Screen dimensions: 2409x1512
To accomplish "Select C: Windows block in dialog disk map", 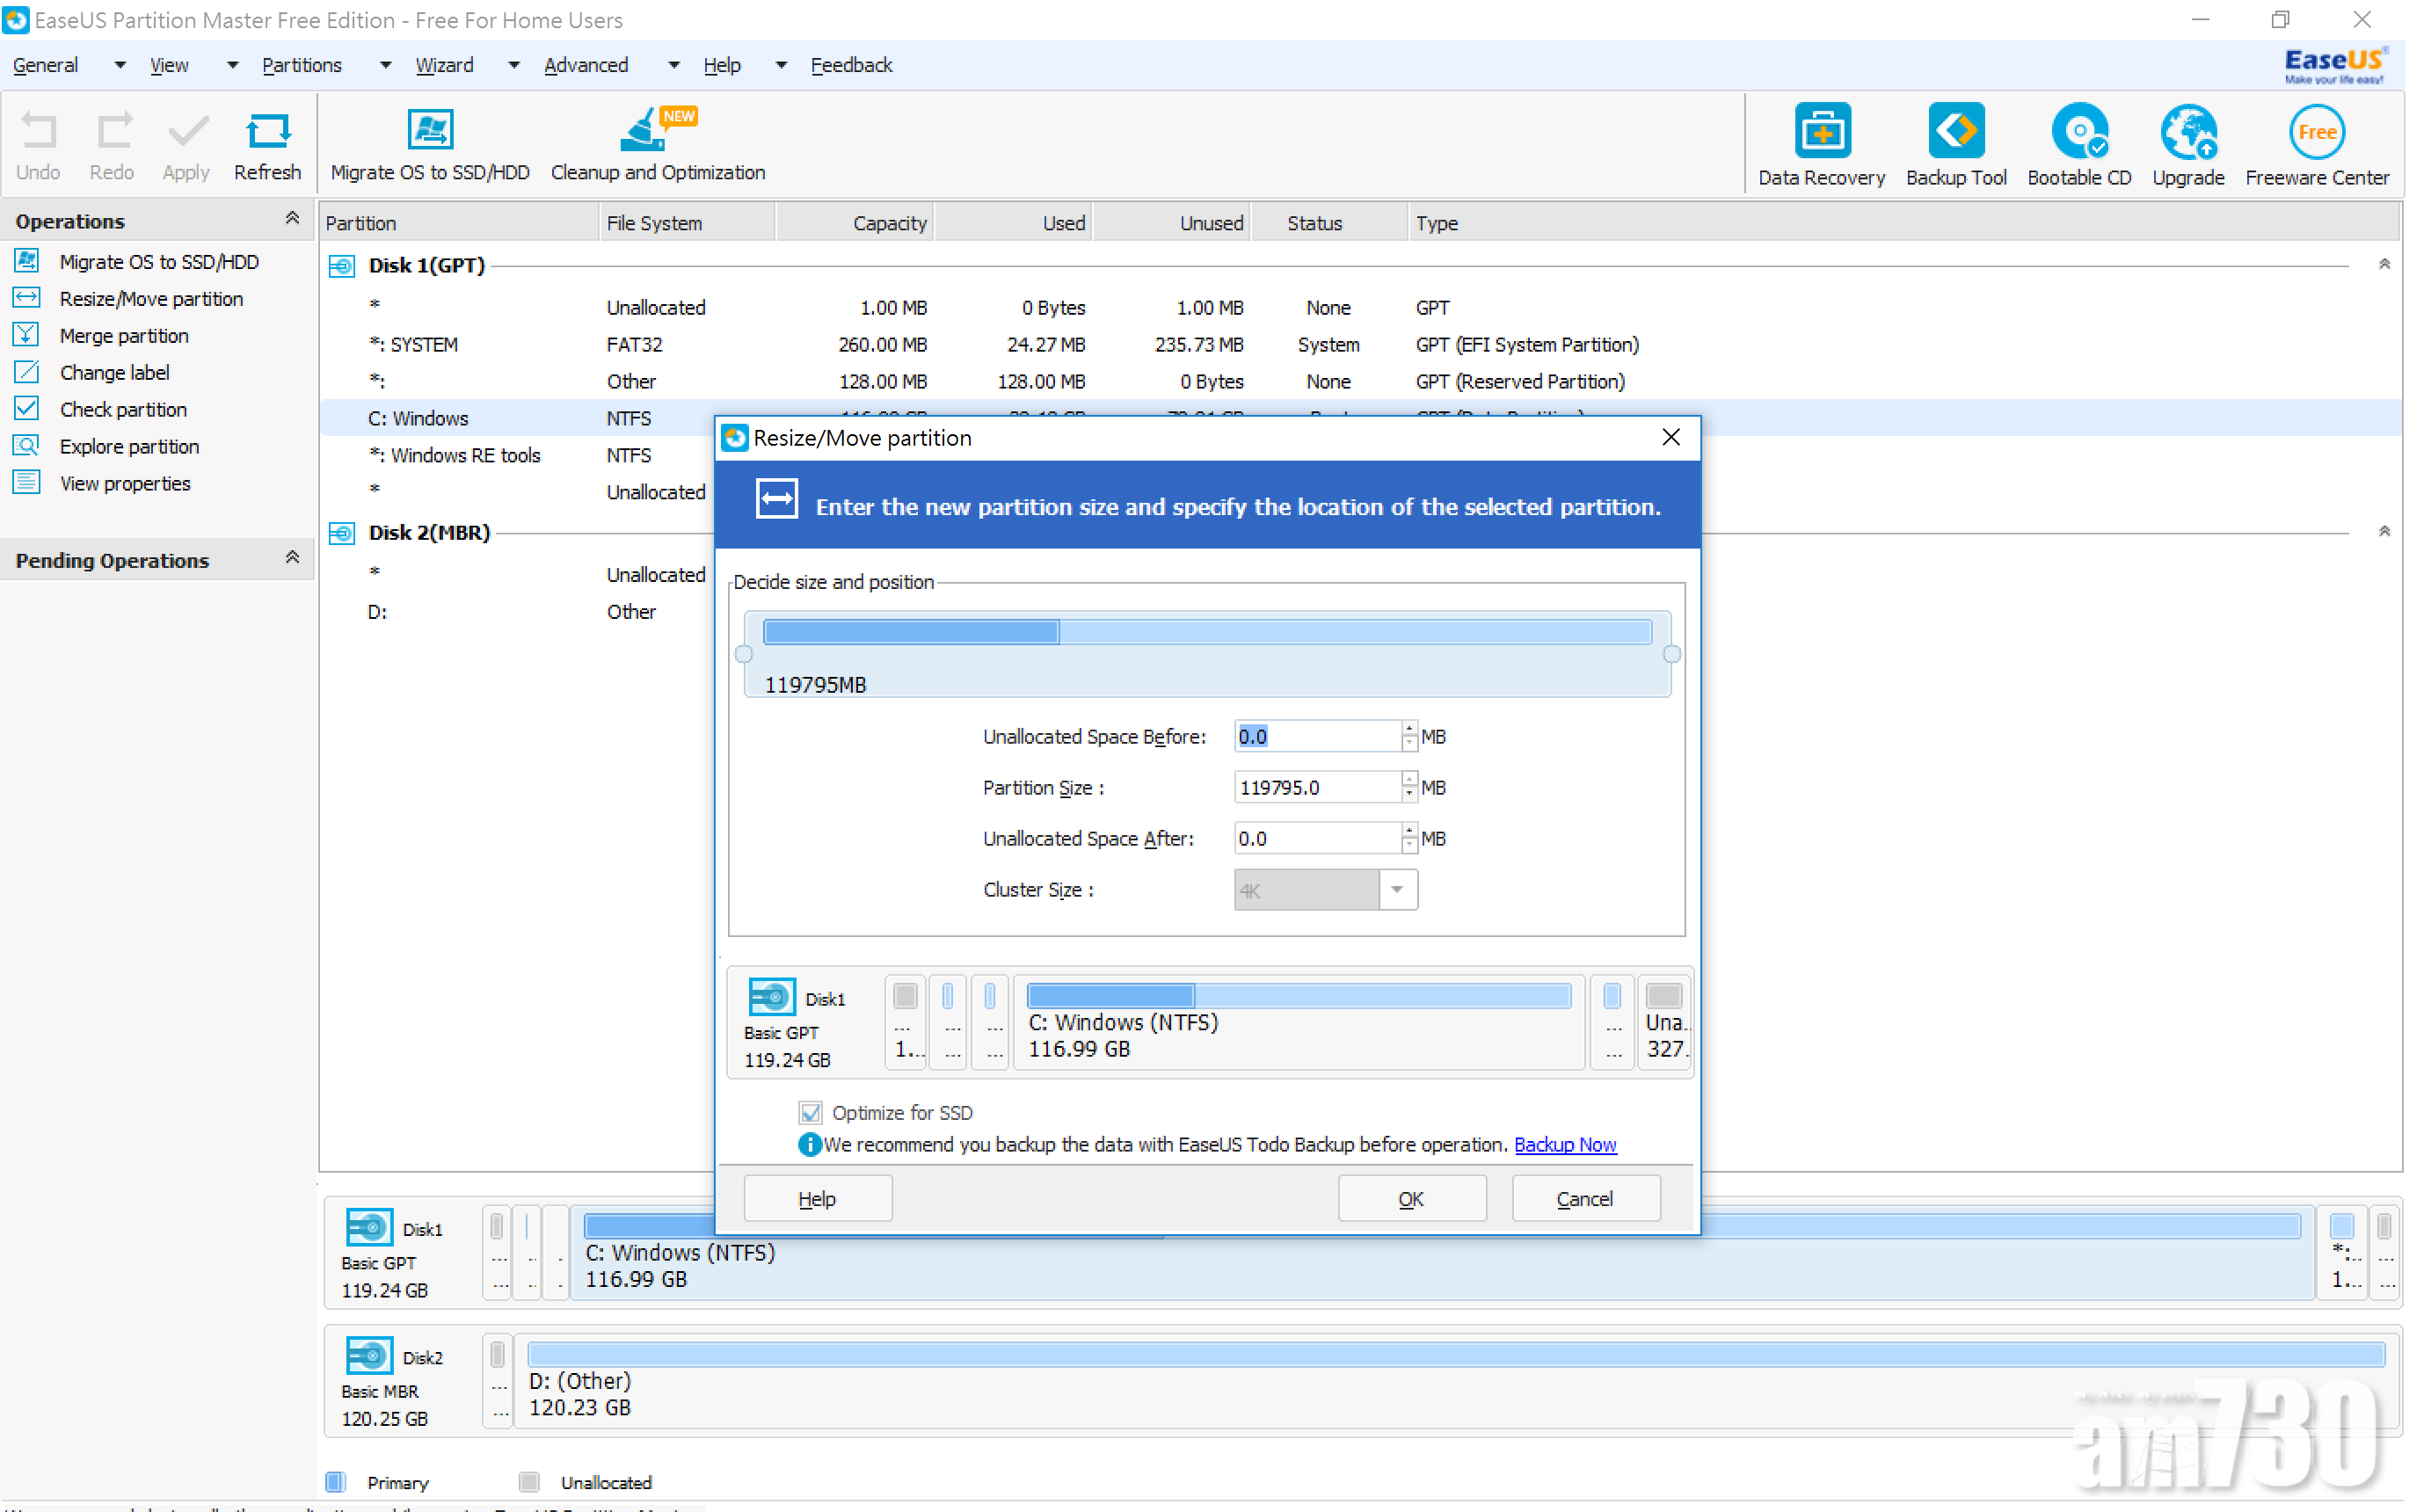I will click(x=1298, y=1022).
